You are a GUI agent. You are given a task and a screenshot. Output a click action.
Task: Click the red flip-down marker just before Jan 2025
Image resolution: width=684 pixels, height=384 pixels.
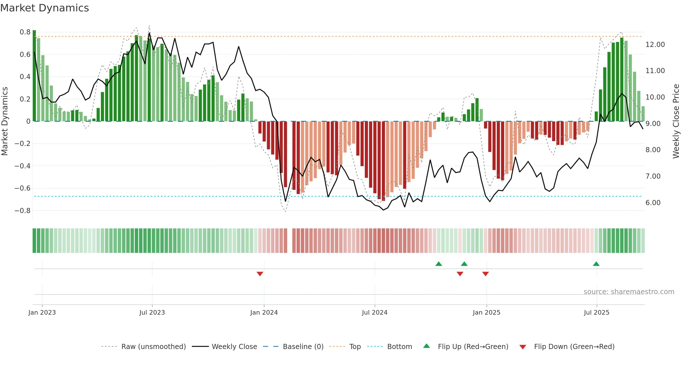tap(486, 274)
